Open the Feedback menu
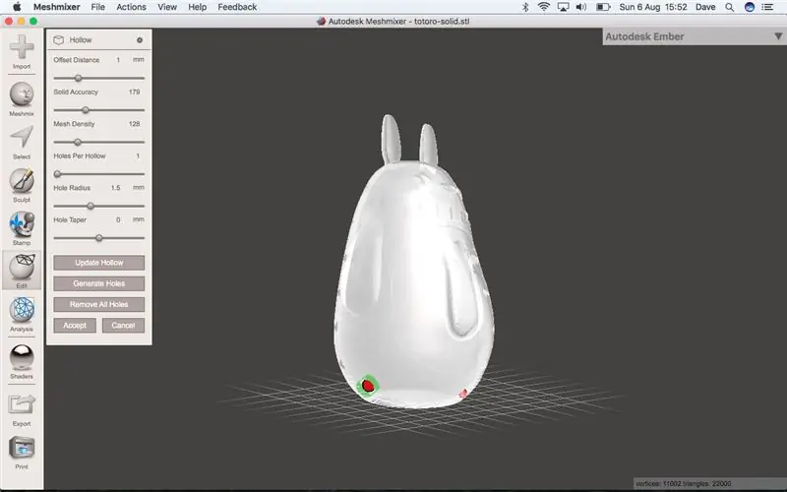This screenshot has width=787, height=492. pos(237,7)
